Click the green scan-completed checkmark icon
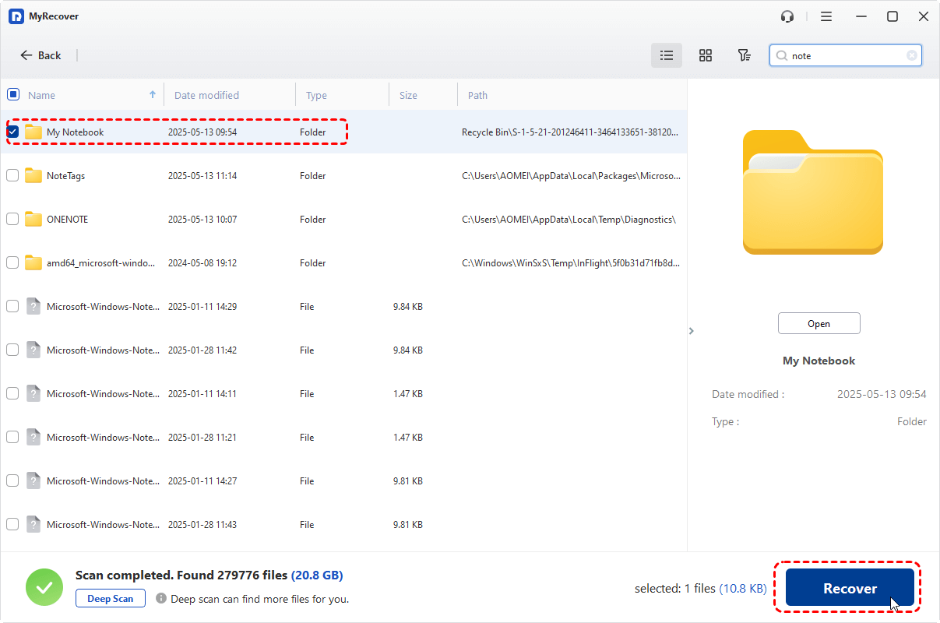Image resolution: width=940 pixels, height=623 pixels. point(44,587)
